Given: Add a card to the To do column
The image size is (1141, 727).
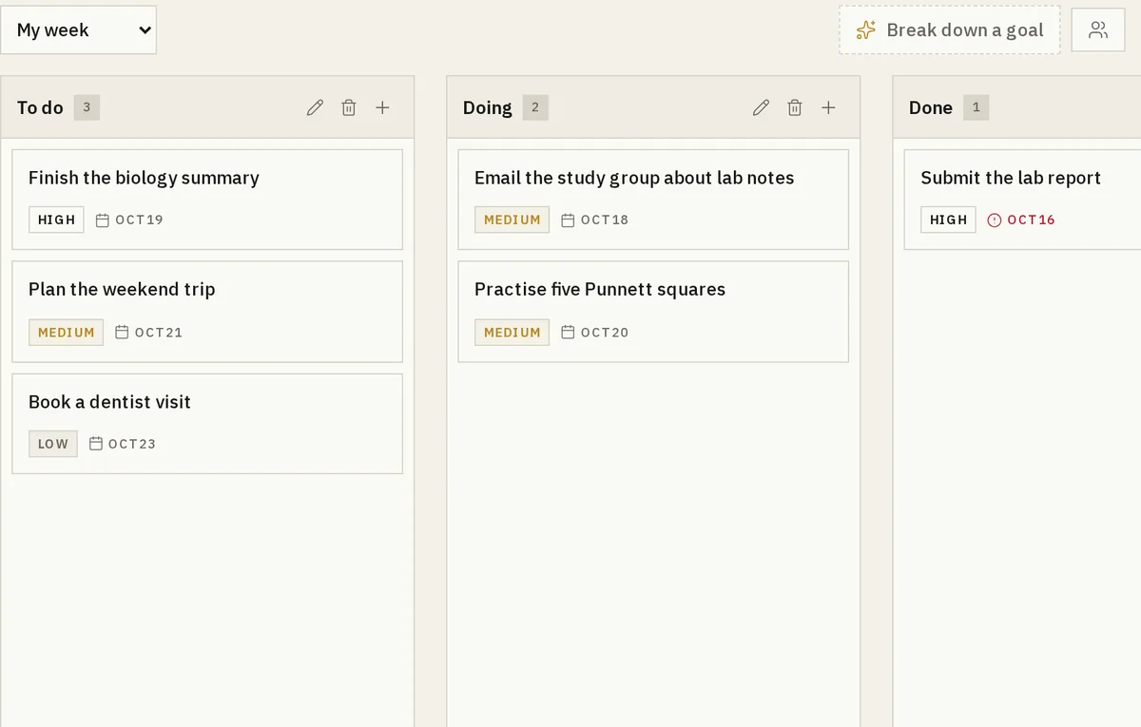Looking at the screenshot, I should 382,107.
